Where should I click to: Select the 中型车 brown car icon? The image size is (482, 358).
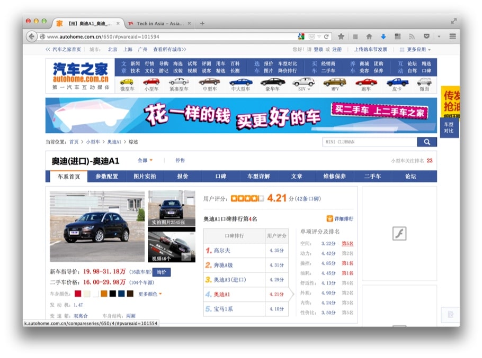(x=209, y=81)
